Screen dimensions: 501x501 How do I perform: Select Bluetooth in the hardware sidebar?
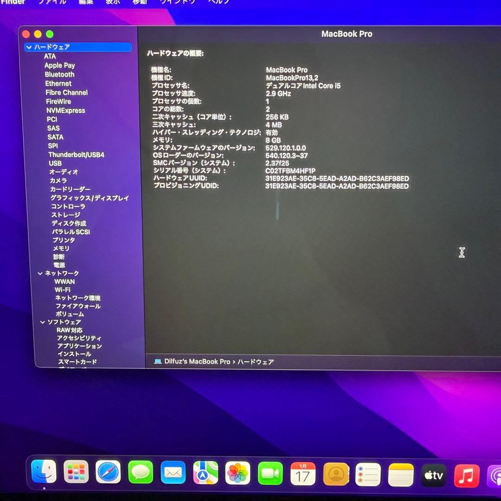(x=59, y=74)
